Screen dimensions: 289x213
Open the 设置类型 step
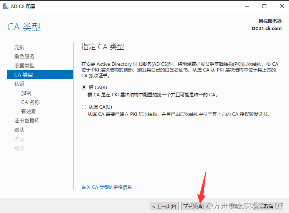[x=24, y=65]
